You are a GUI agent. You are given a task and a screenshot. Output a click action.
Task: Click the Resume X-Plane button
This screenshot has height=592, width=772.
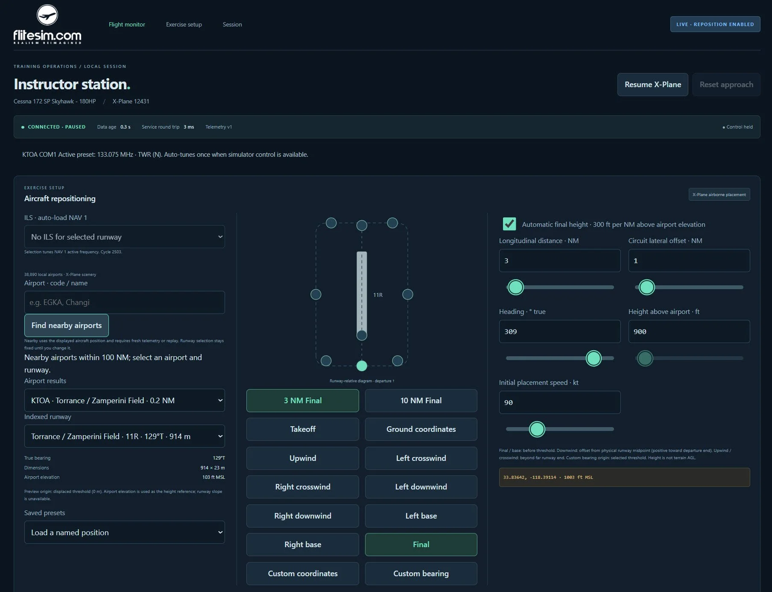pos(653,85)
